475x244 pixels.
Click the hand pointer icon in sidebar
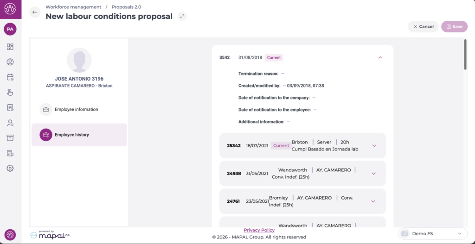tap(10, 93)
